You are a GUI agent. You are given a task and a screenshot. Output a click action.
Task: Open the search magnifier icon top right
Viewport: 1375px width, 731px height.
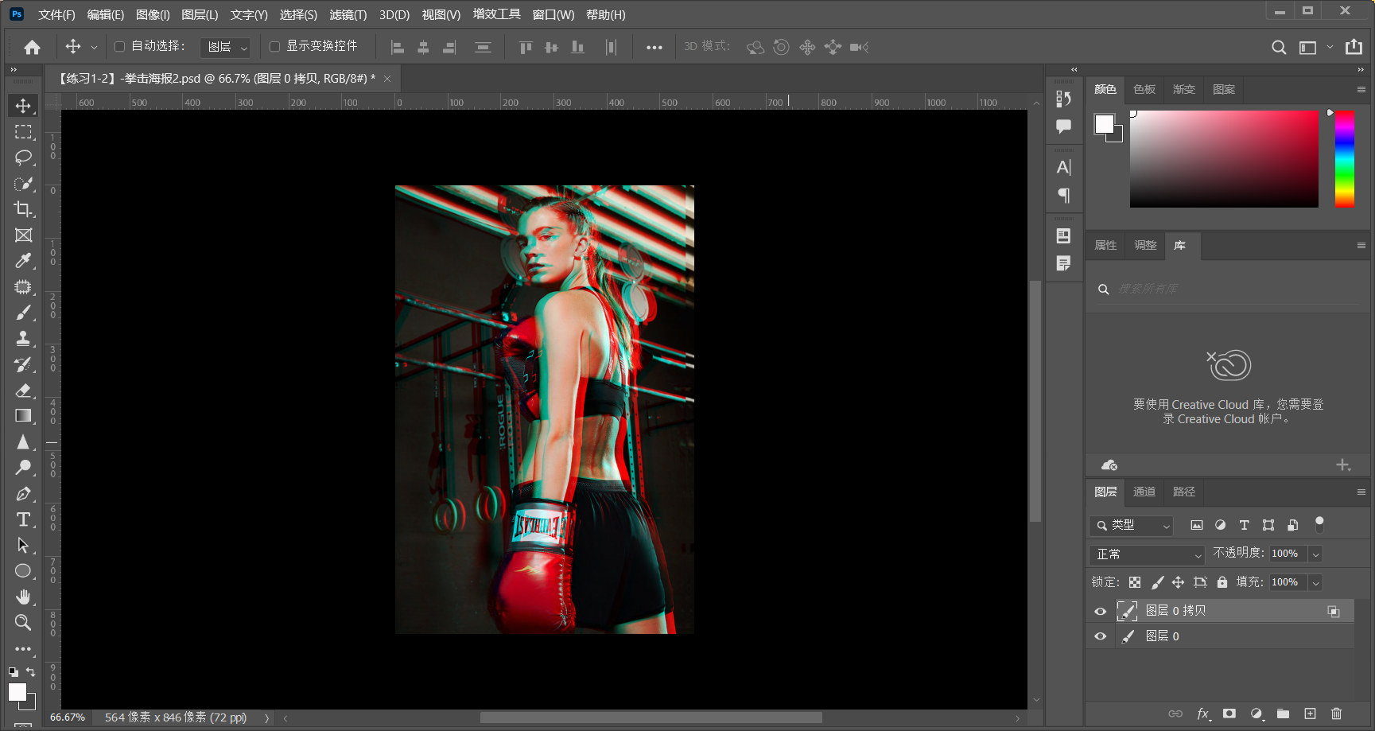tap(1279, 47)
